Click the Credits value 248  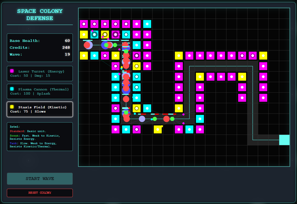tap(66, 47)
